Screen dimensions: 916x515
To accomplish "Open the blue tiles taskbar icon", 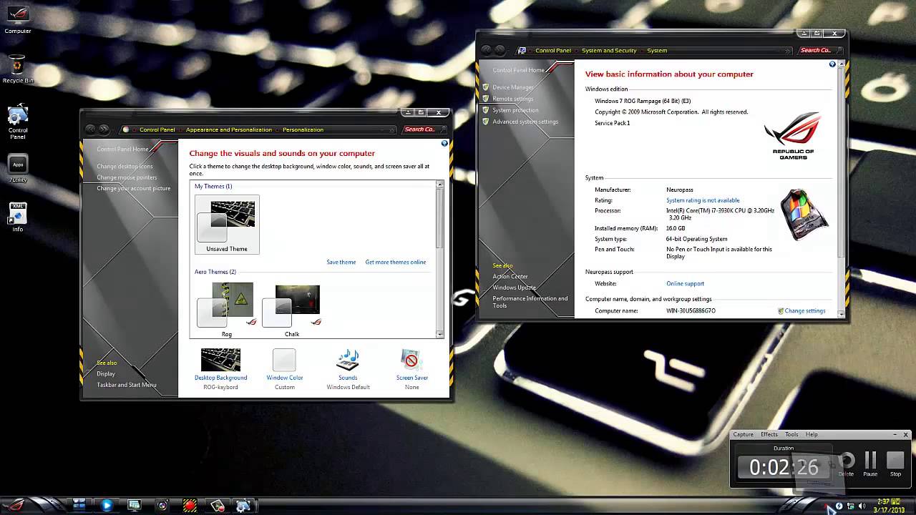I will pos(79,505).
